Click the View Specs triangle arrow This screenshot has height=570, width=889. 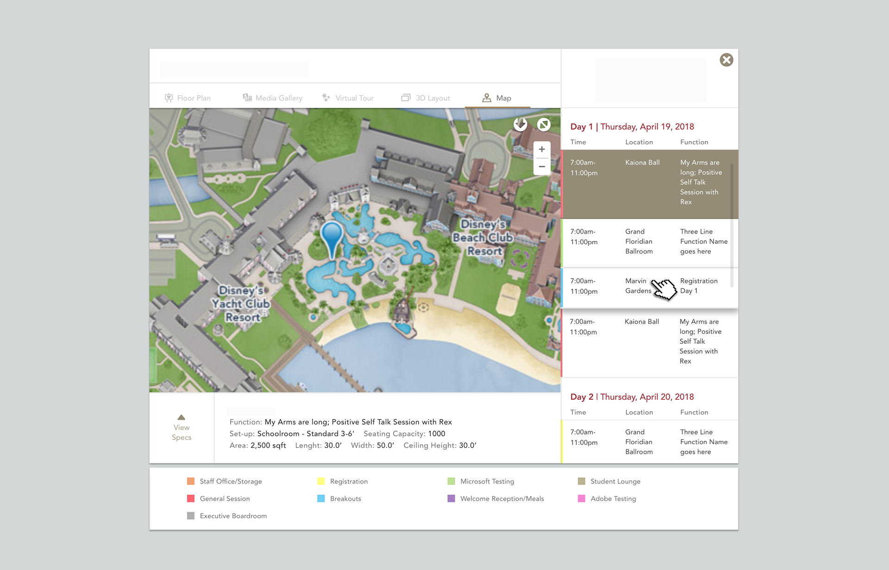[x=182, y=417]
